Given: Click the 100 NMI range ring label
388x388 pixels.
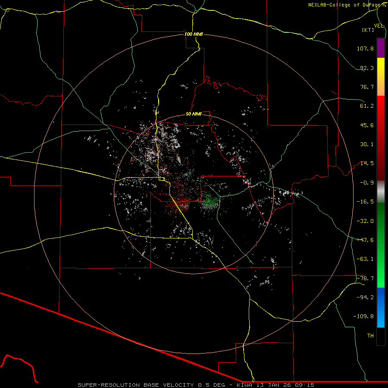Looking at the screenshot, I should [x=193, y=34].
